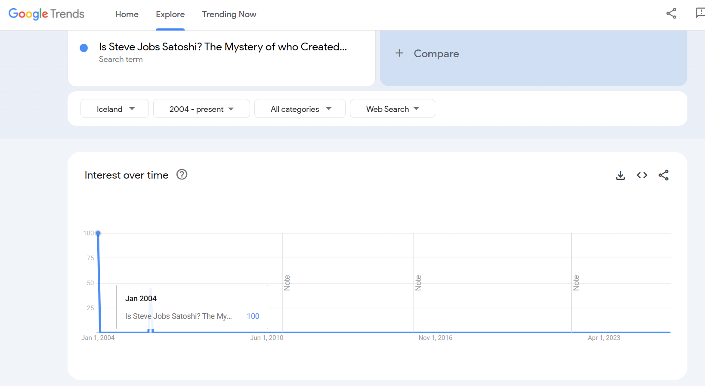Viewport: 705px width, 386px height.
Task: Click the tooltip value 100
Action: (253, 316)
